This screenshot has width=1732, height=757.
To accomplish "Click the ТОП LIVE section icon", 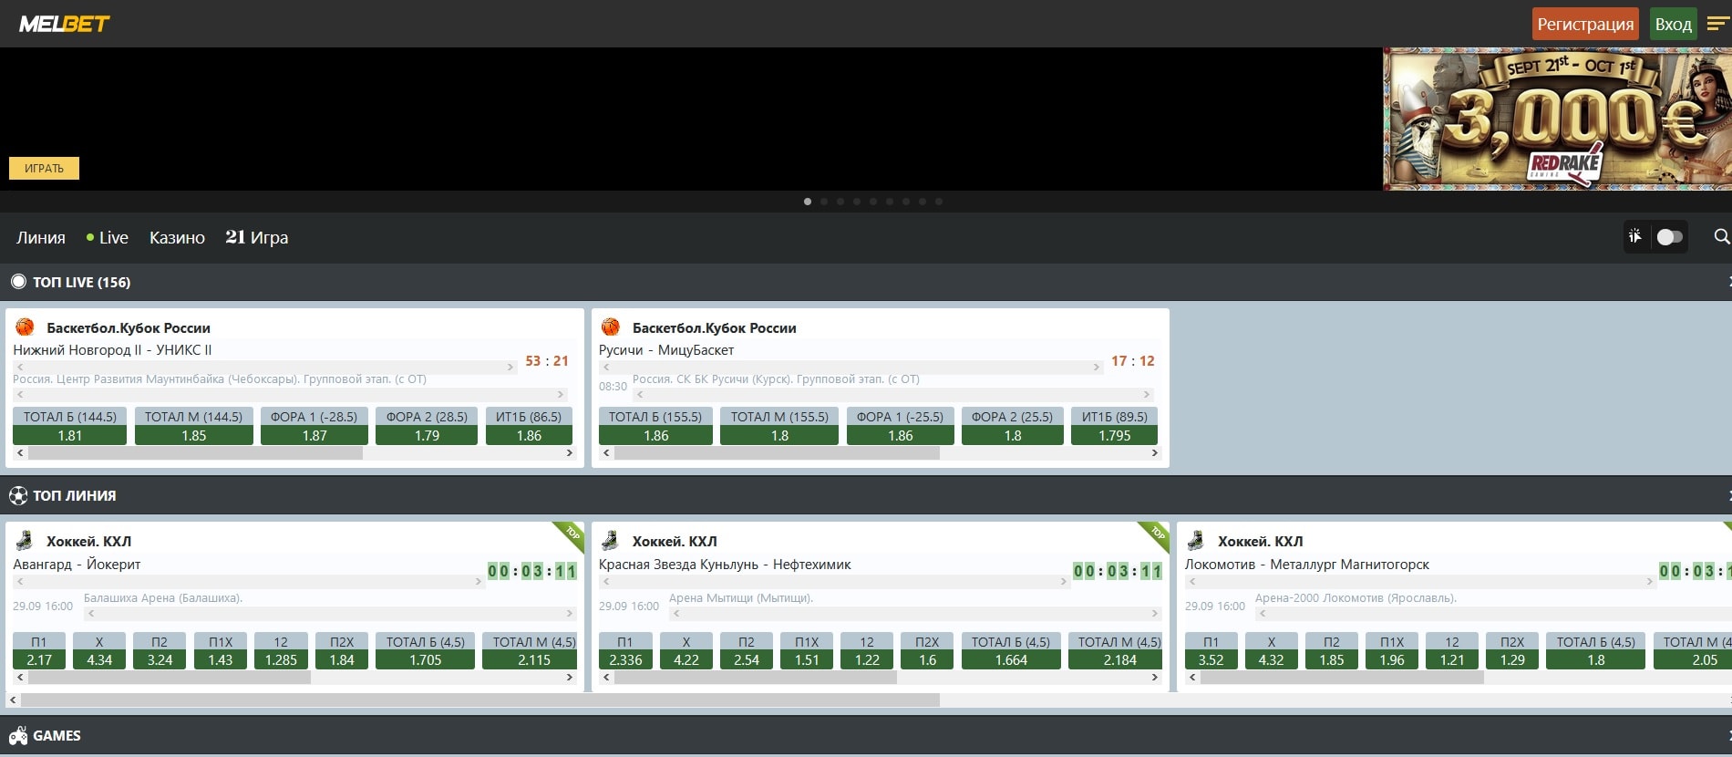I will pyautogui.click(x=18, y=282).
